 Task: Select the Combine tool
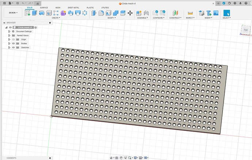coord(116,13)
